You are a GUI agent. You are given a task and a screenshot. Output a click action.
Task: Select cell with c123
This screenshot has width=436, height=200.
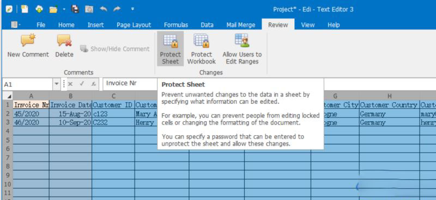(113, 114)
